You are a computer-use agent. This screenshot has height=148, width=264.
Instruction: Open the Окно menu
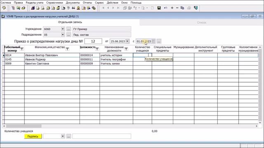124,2
